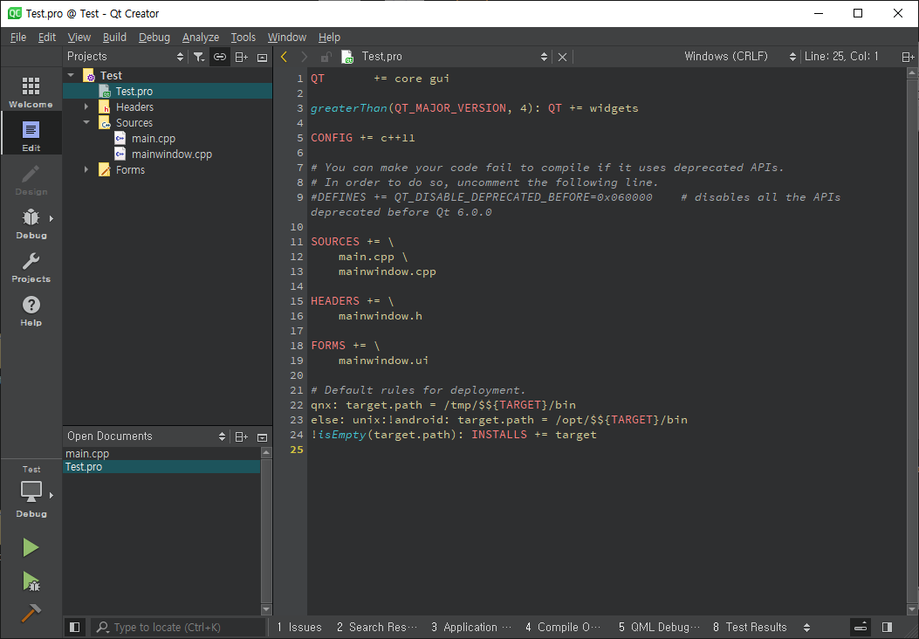Click the editor vertical scrollbar

click(912, 341)
